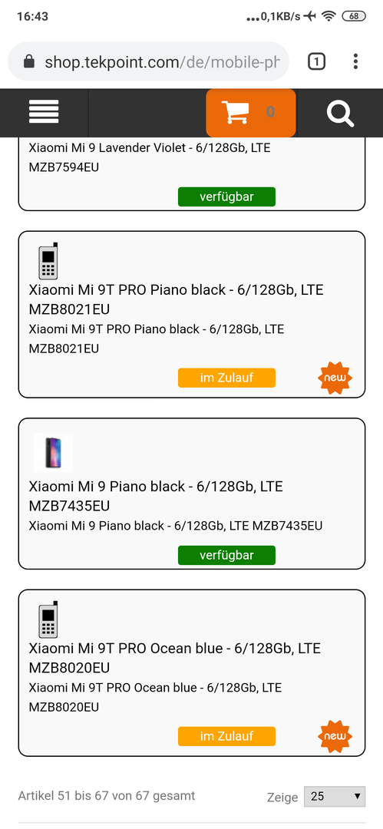Click verfügbar button on Mi 9 Piano black
The height and width of the screenshot is (829, 383).
[x=227, y=556]
